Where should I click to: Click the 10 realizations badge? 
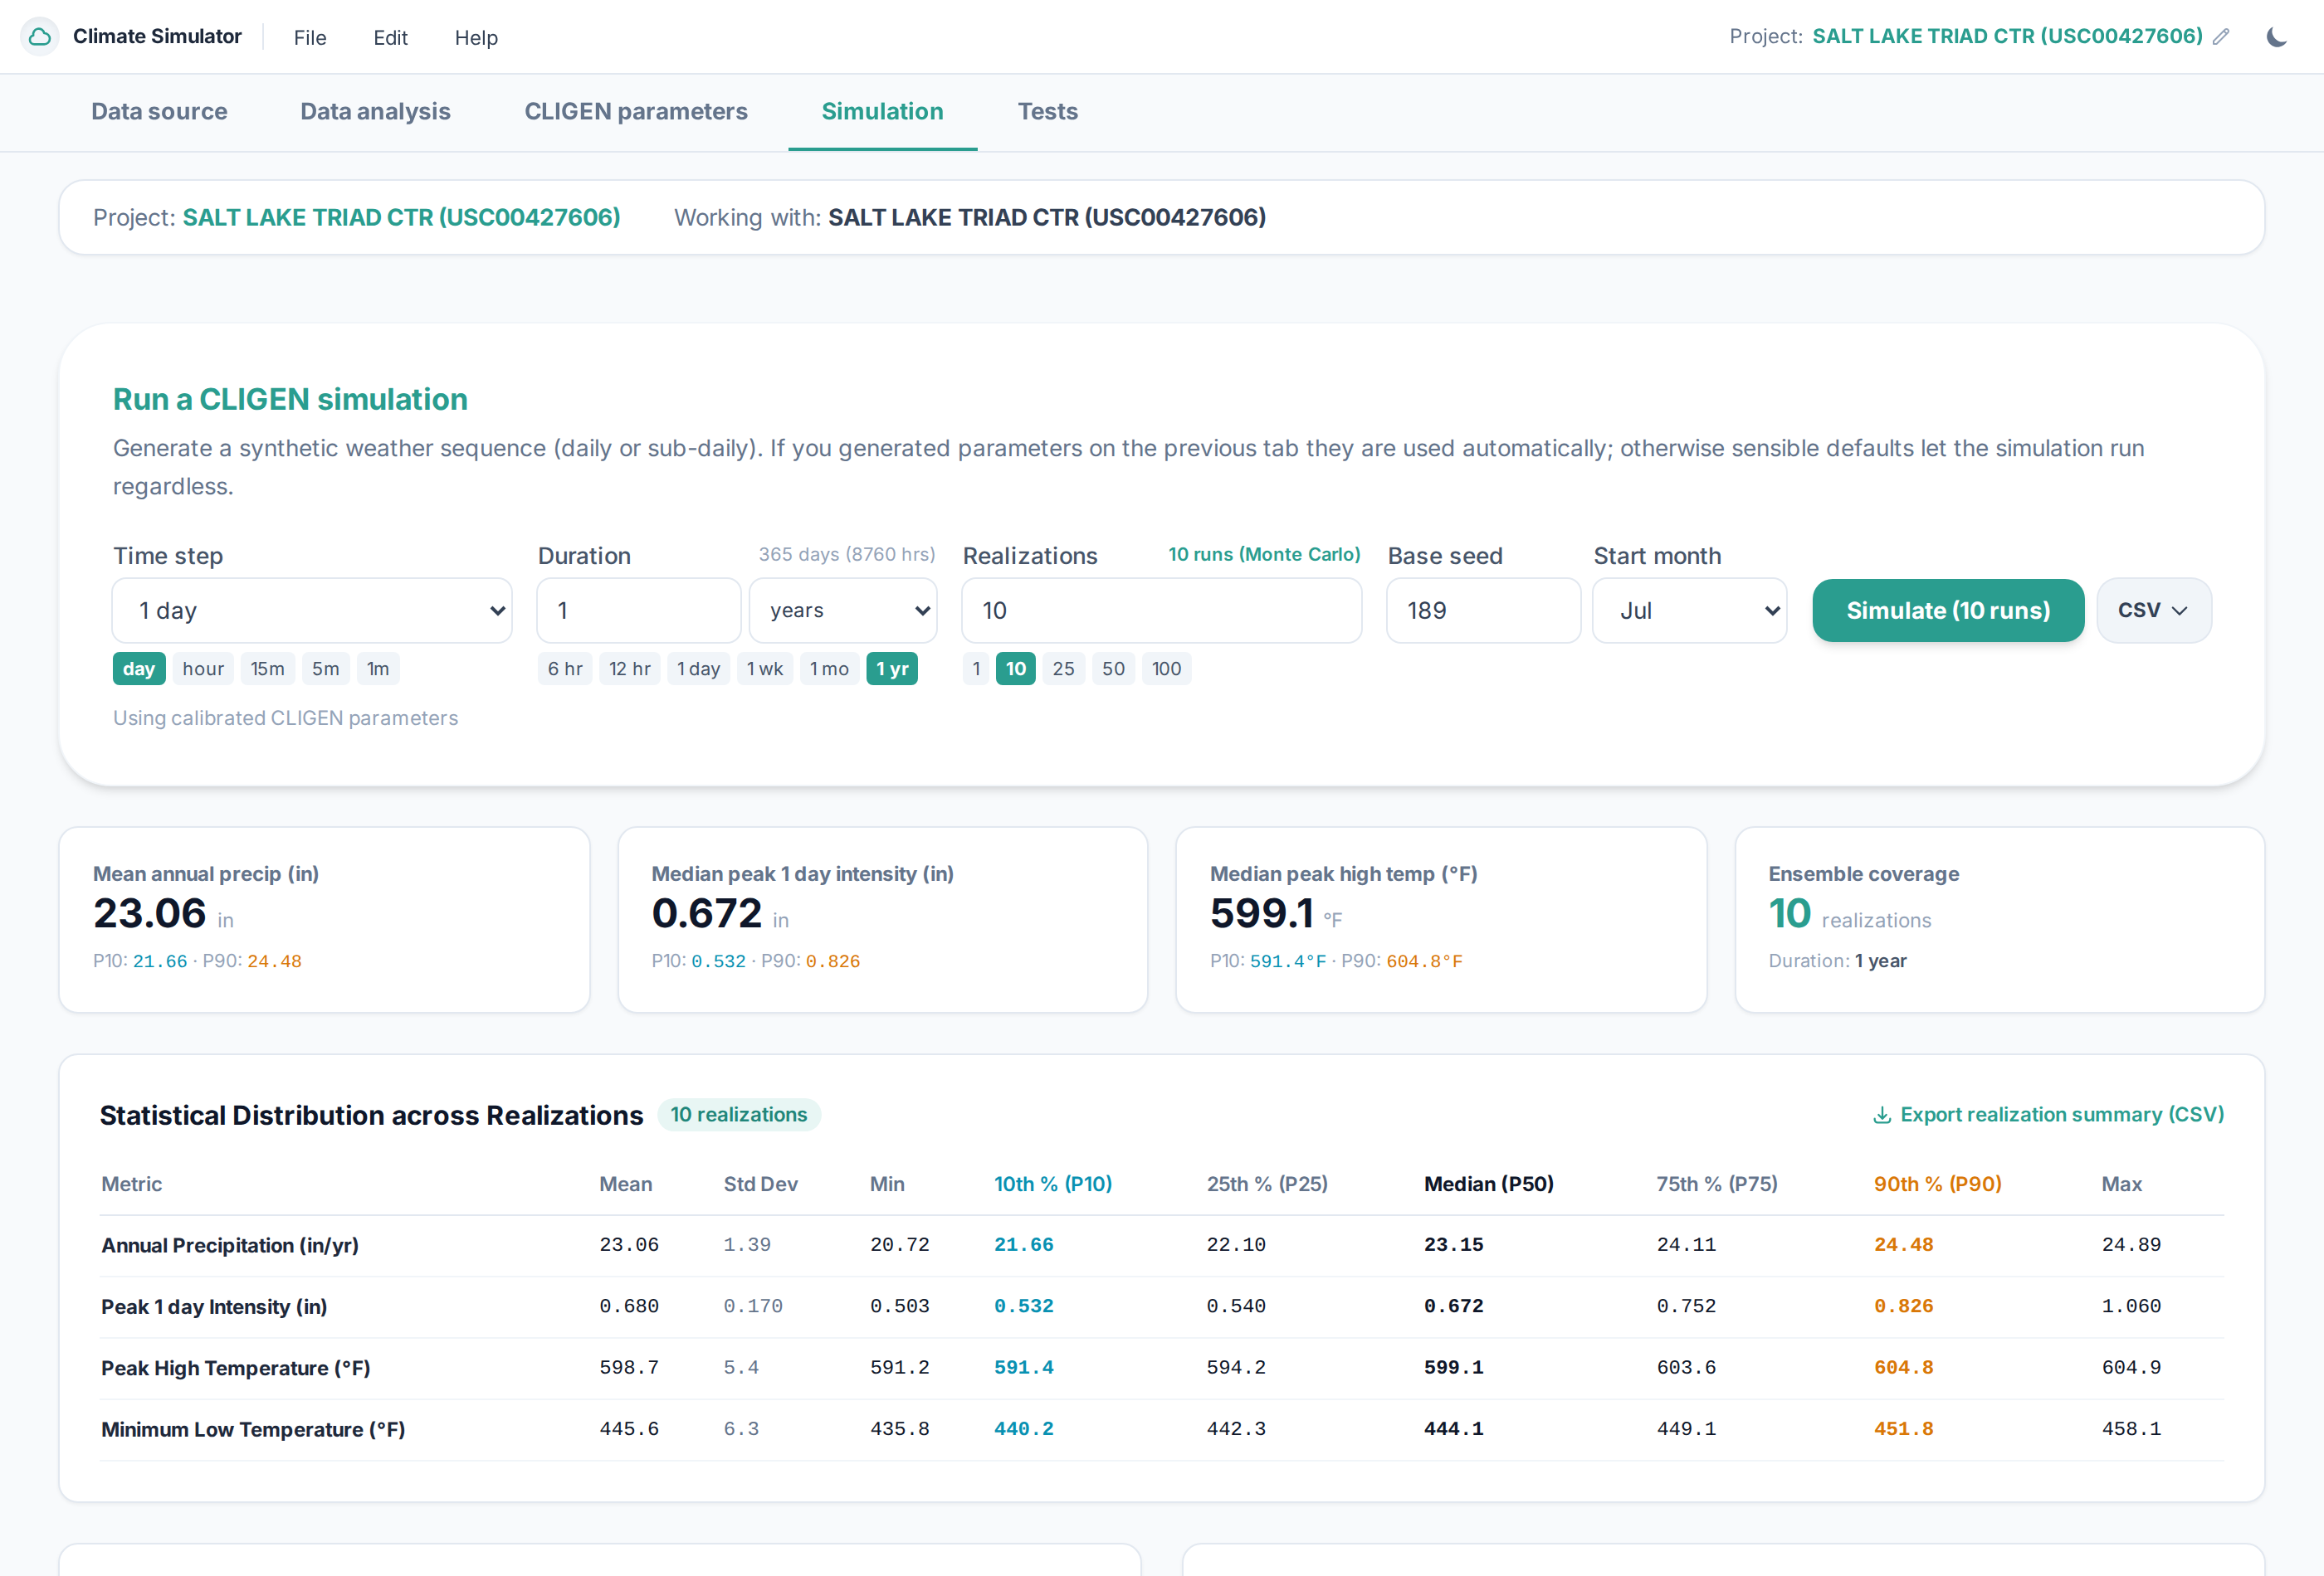(x=738, y=1116)
